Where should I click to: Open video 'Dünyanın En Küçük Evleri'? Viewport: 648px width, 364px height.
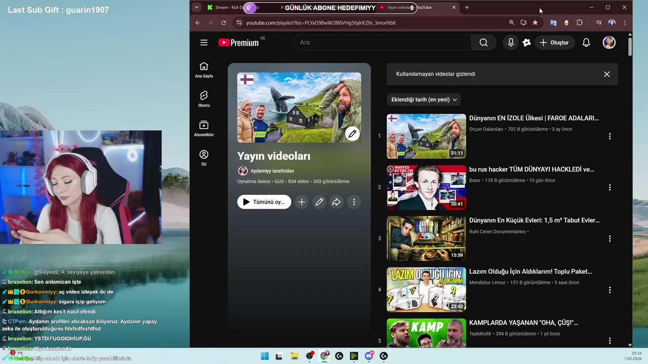tap(534, 220)
